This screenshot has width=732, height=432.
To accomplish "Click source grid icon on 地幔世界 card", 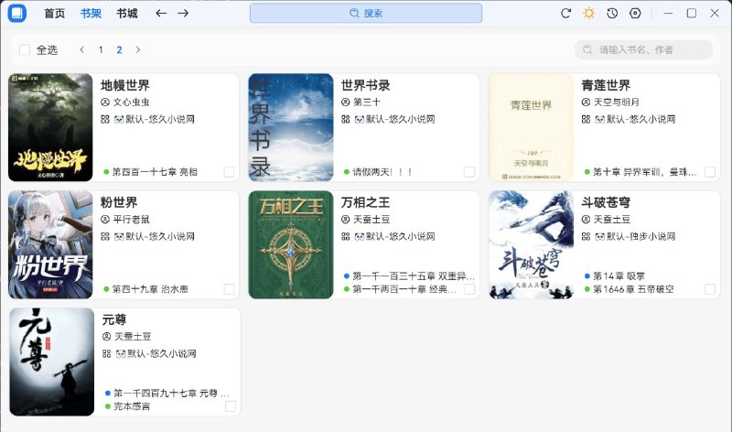I will [x=105, y=119].
